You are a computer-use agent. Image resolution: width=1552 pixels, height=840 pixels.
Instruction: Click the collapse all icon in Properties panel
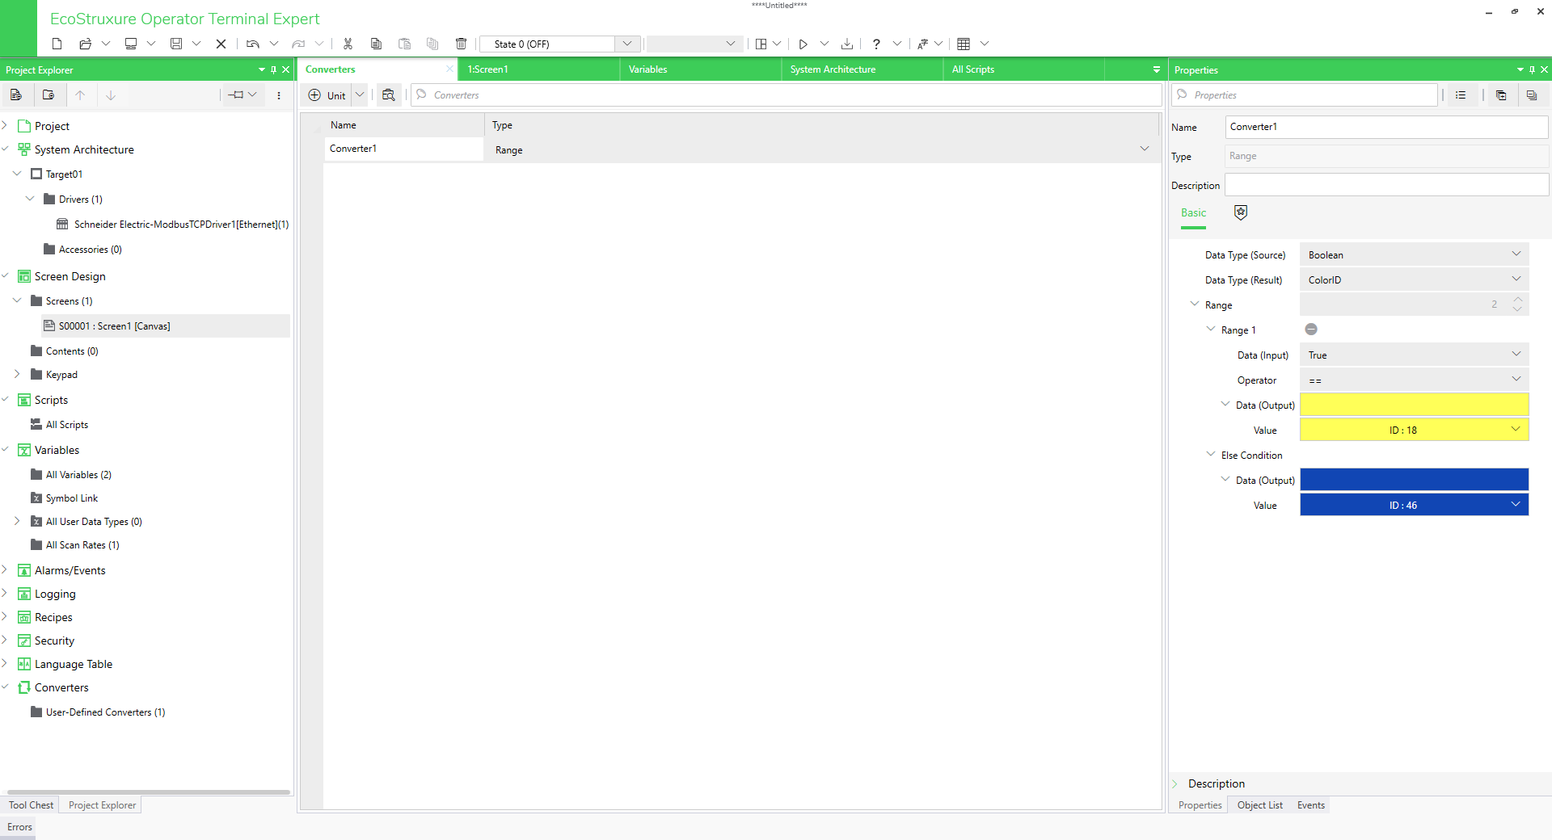1532,94
